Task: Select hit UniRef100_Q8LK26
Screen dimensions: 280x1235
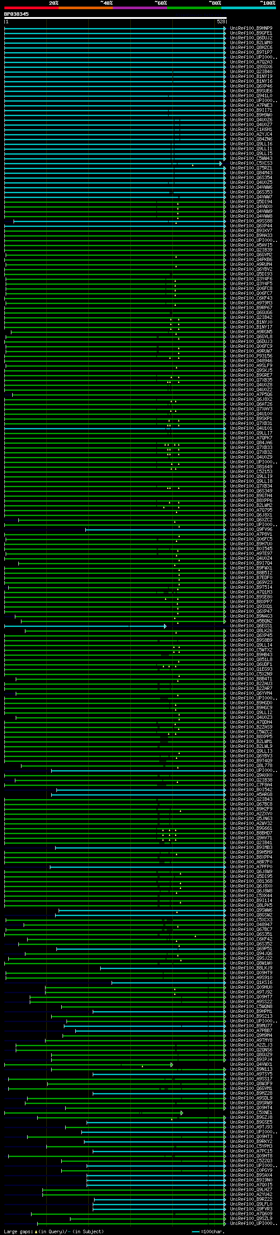Action: (x=251, y=631)
